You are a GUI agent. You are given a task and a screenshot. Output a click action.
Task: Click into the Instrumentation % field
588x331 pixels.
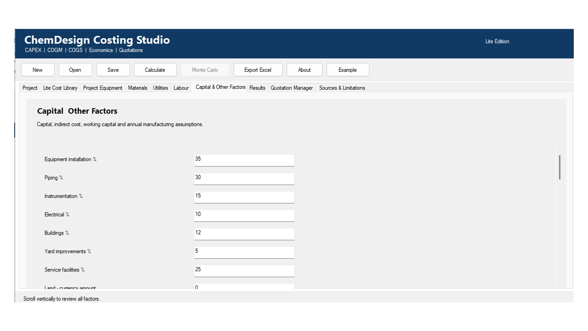click(x=244, y=197)
